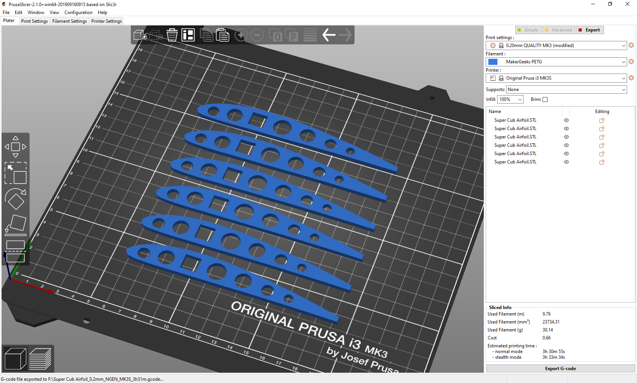Click the G-code file exported status message
The height and width of the screenshot is (383, 637).
[82, 379]
